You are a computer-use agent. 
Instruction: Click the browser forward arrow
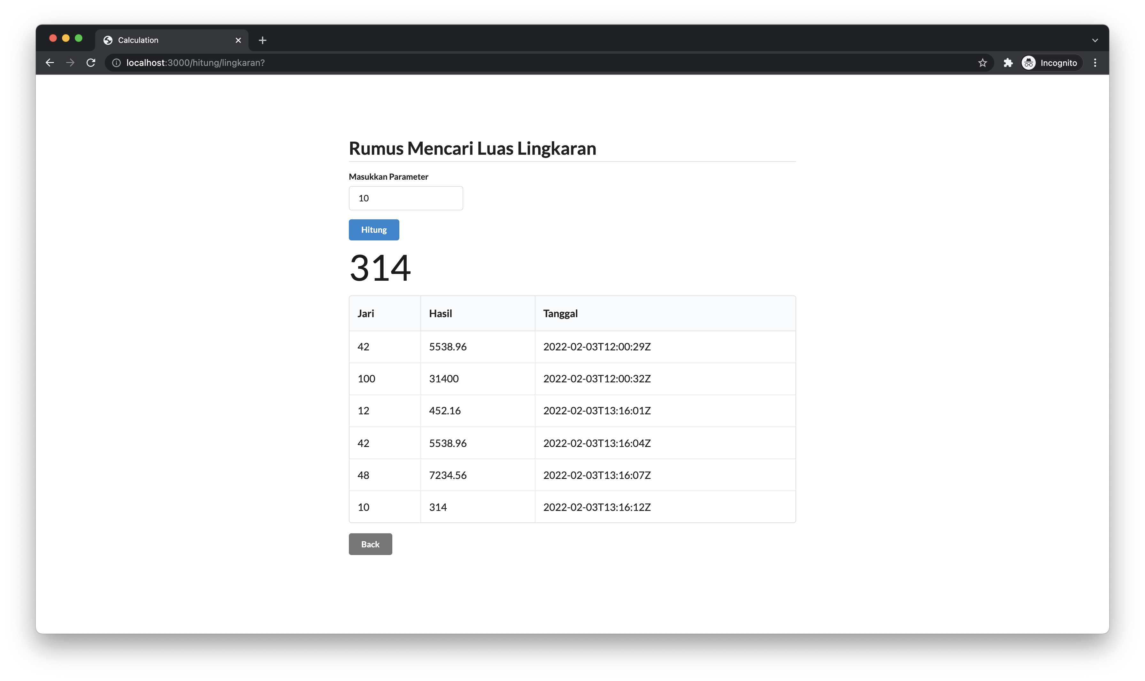pos(70,63)
